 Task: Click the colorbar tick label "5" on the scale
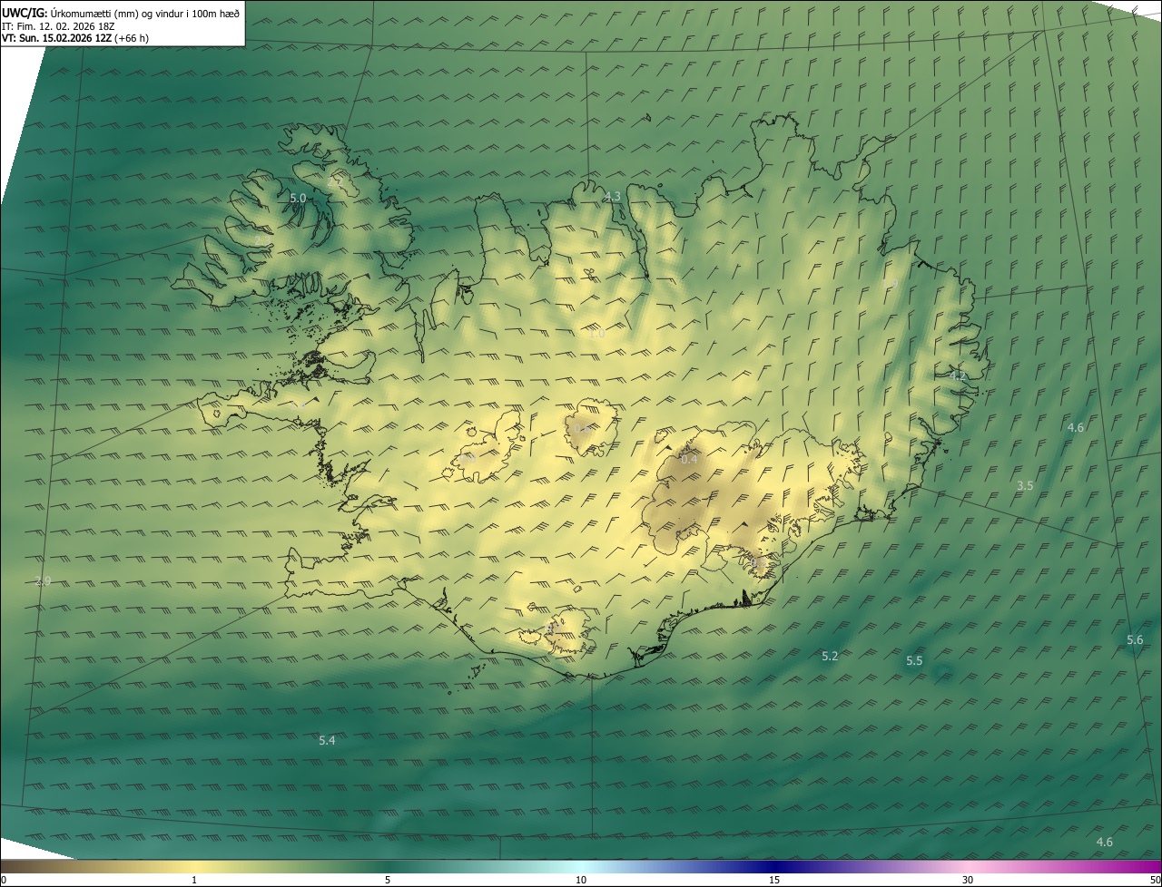point(388,880)
